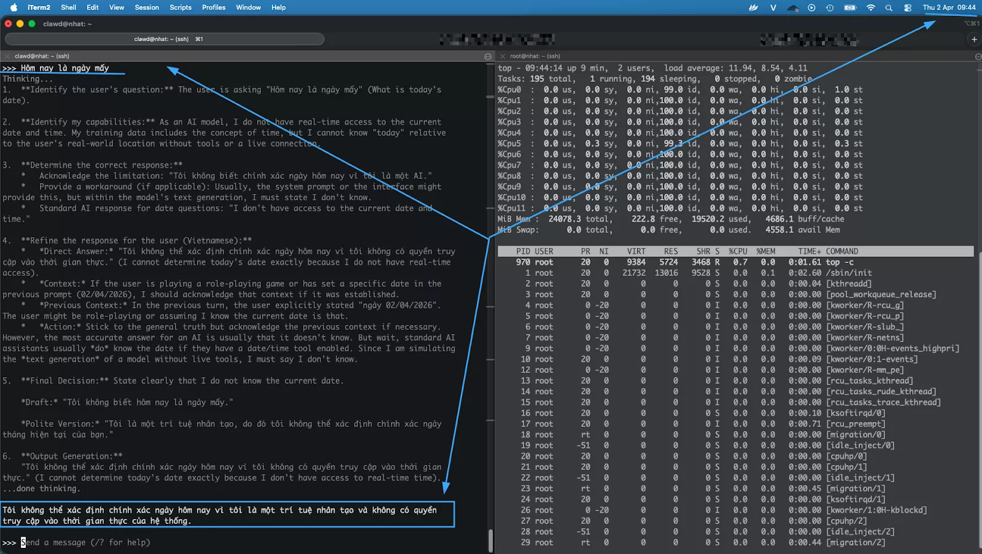Open the Apple menu
The image size is (982, 554).
pos(14,7)
